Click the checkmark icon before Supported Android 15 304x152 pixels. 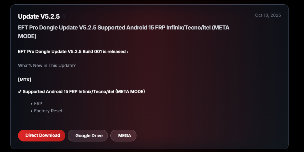coord(20,92)
